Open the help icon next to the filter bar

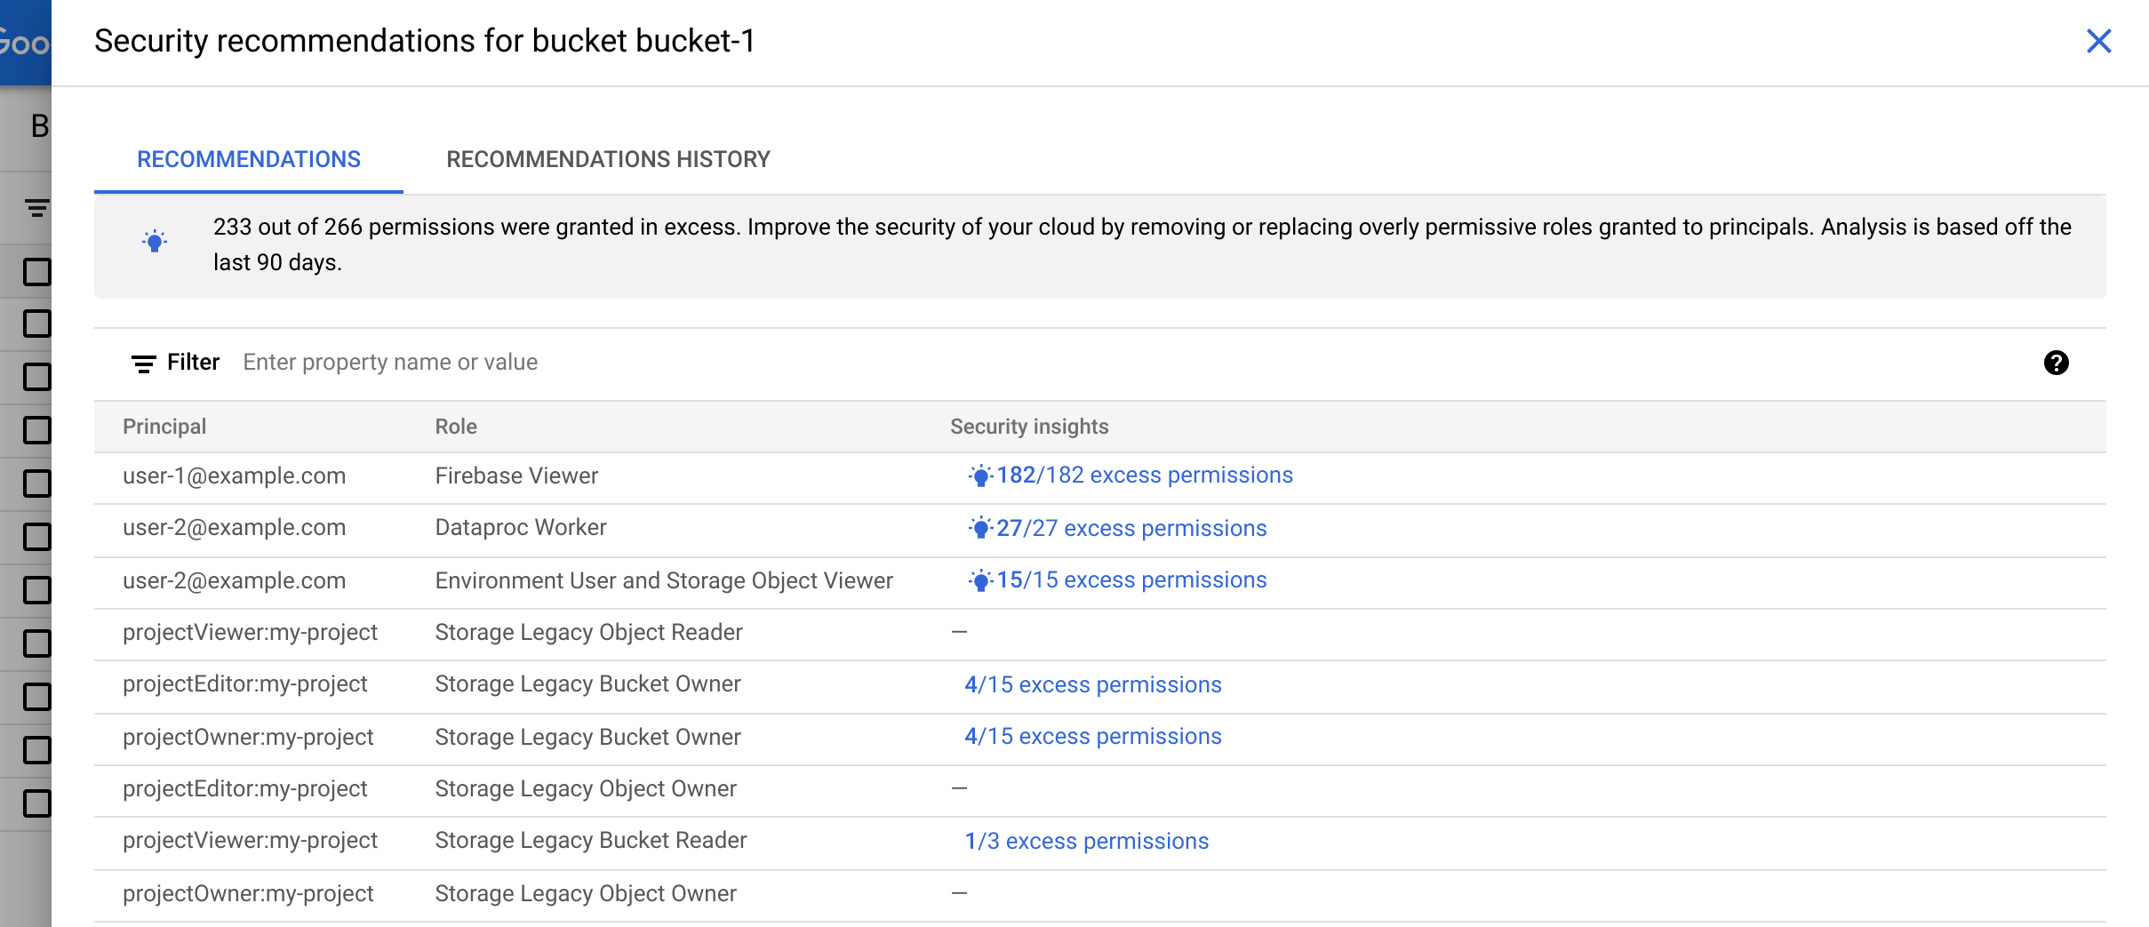(x=2058, y=363)
